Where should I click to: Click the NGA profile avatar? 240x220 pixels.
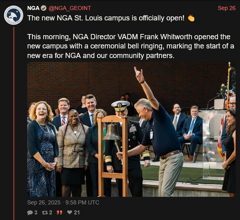click(x=14, y=15)
